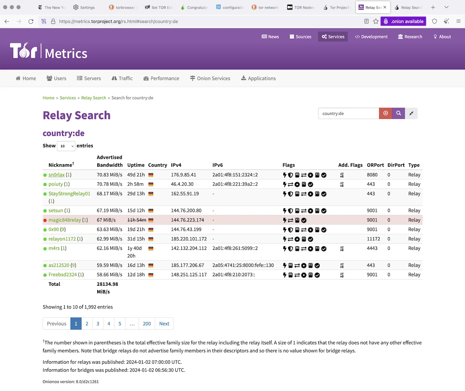Screen dimensions: 465x391
Task: Jump to results page 200
Action: 147,323
